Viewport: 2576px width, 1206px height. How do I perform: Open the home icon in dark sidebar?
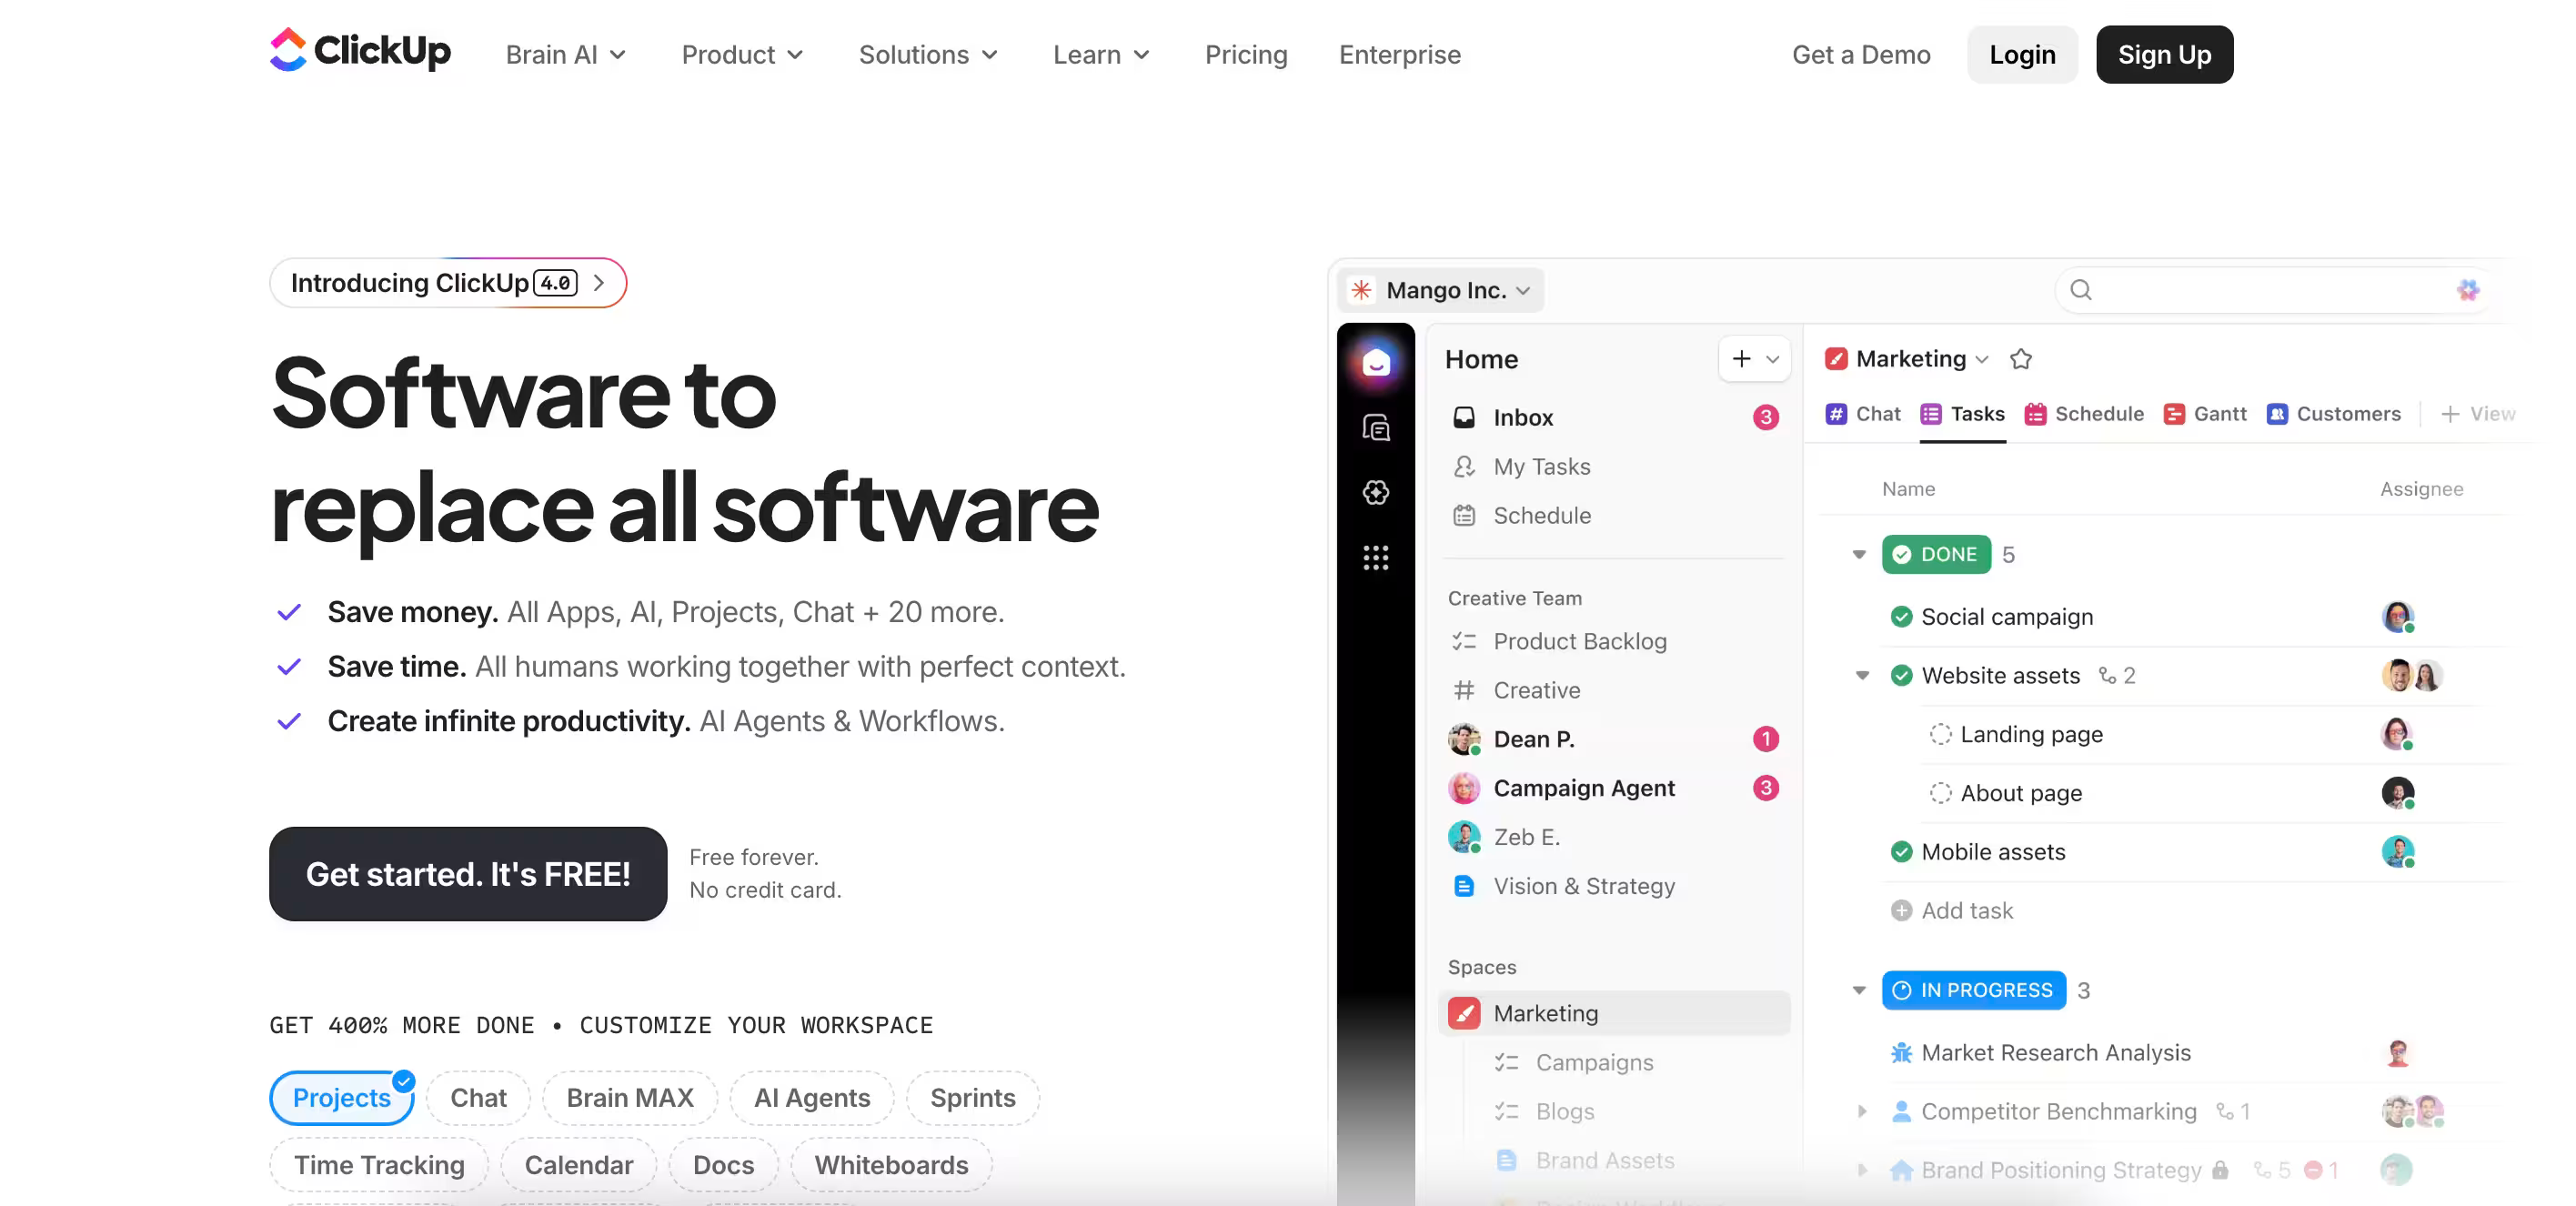[x=1376, y=362]
